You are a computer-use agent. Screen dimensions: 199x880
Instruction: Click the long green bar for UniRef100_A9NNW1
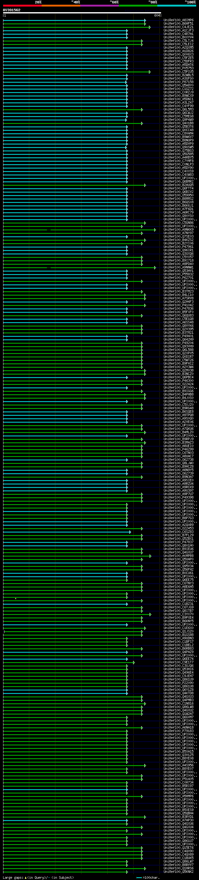tap(80, 268)
